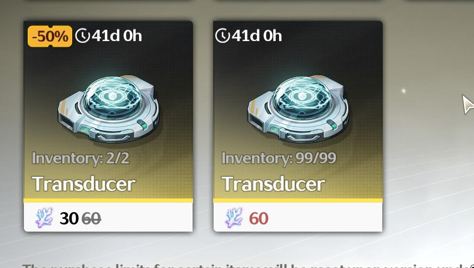
Task: Click the discounted price 30
Action: [69, 218]
